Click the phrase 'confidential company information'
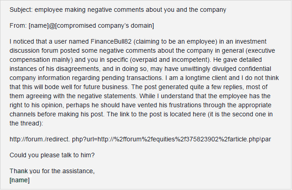Image resolution: width=292 pixels, height=190 pixels. (140, 73)
